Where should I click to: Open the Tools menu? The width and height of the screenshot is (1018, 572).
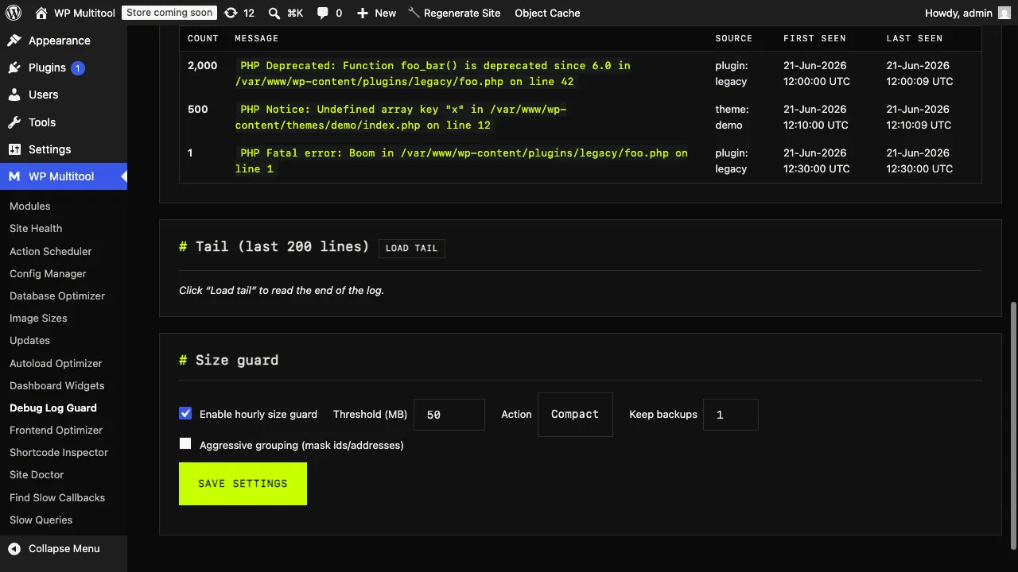pos(64,122)
